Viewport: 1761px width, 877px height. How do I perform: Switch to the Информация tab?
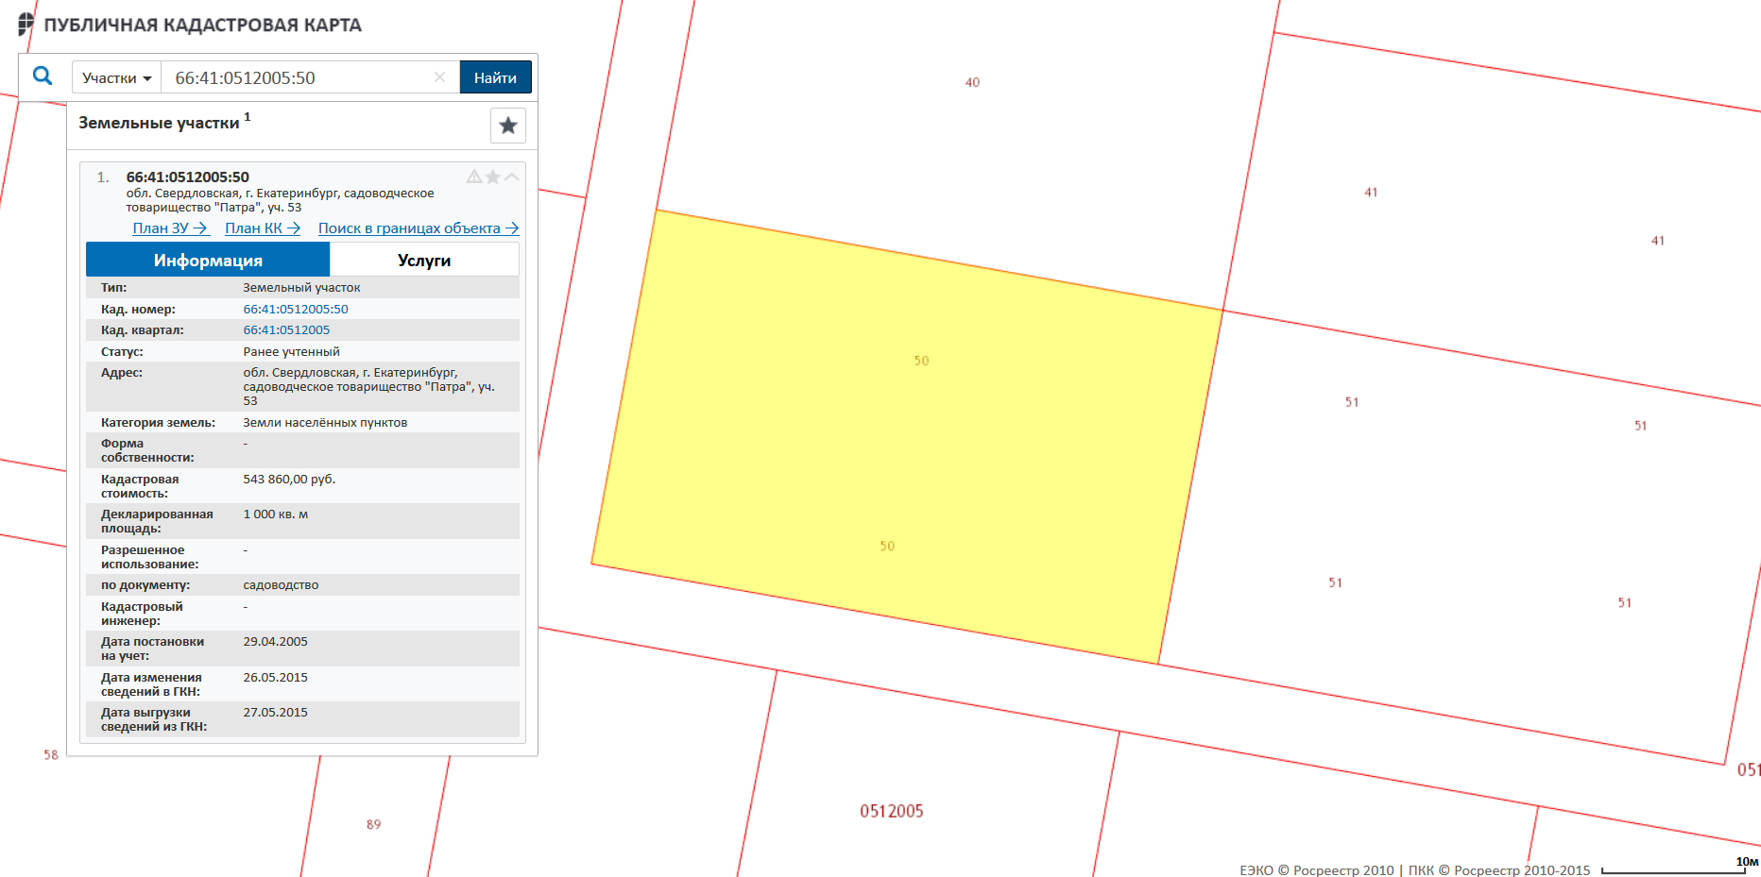pos(208,261)
